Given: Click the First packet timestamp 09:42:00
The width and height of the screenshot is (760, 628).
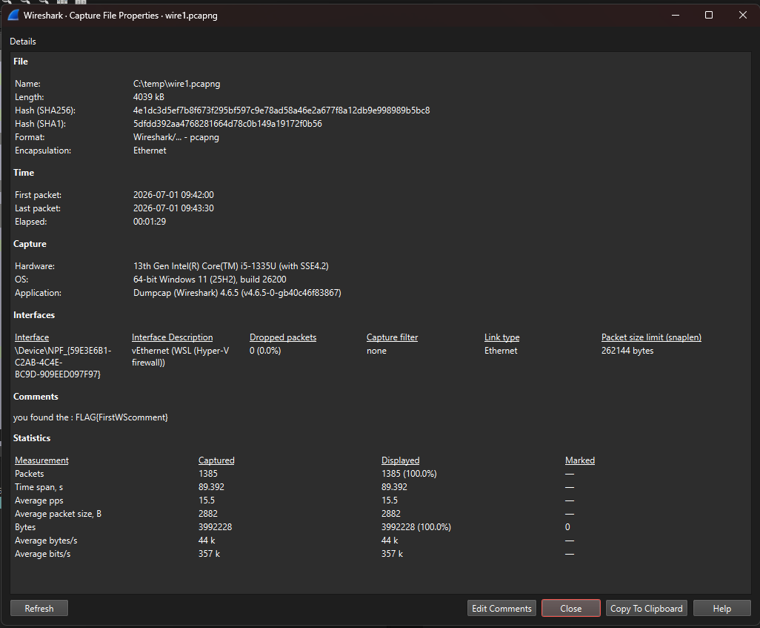Looking at the screenshot, I should pos(173,194).
